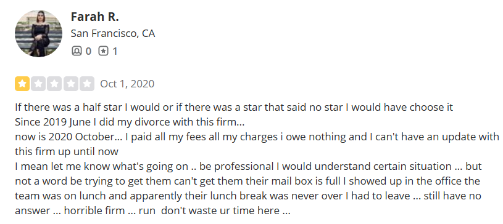Click the line starting "now is 2020 October"
The image size is (503, 224).
click(257, 137)
